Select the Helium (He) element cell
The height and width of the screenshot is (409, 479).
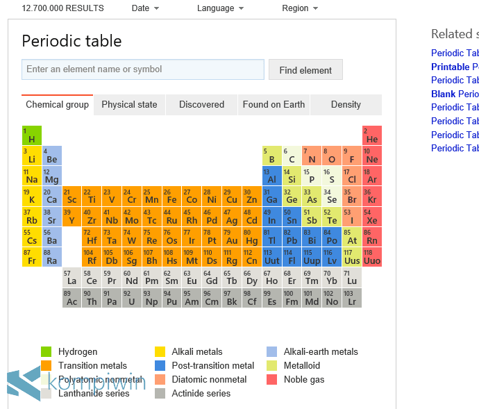pyautogui.click(x=372, y=135)
